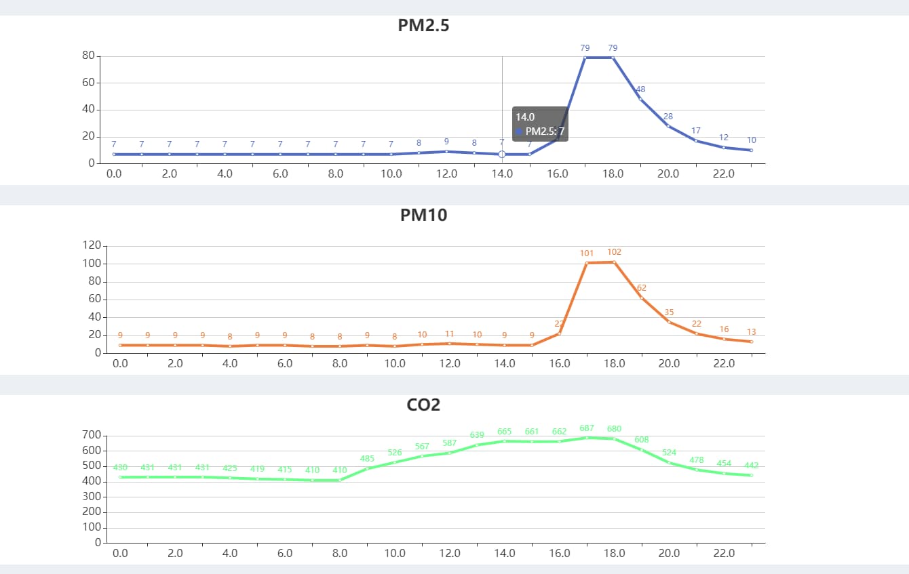Viewport: 909px width, 574px height.
Task: Click the CO2 data point valued 524
Action: pos(669,463)
